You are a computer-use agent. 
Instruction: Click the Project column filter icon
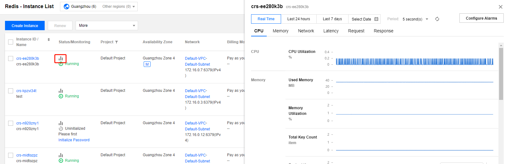pos(116,42)
